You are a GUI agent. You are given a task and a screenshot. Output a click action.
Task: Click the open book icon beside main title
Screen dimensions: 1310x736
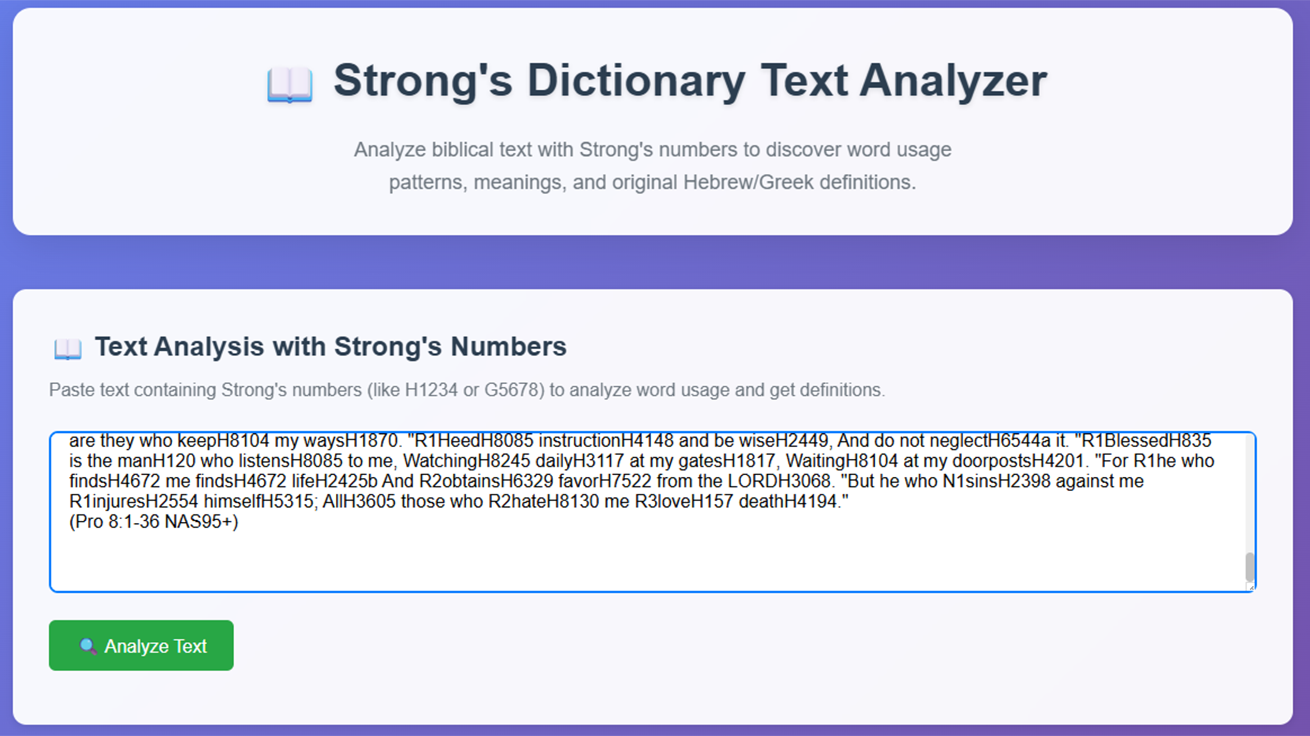pos(289,84)
